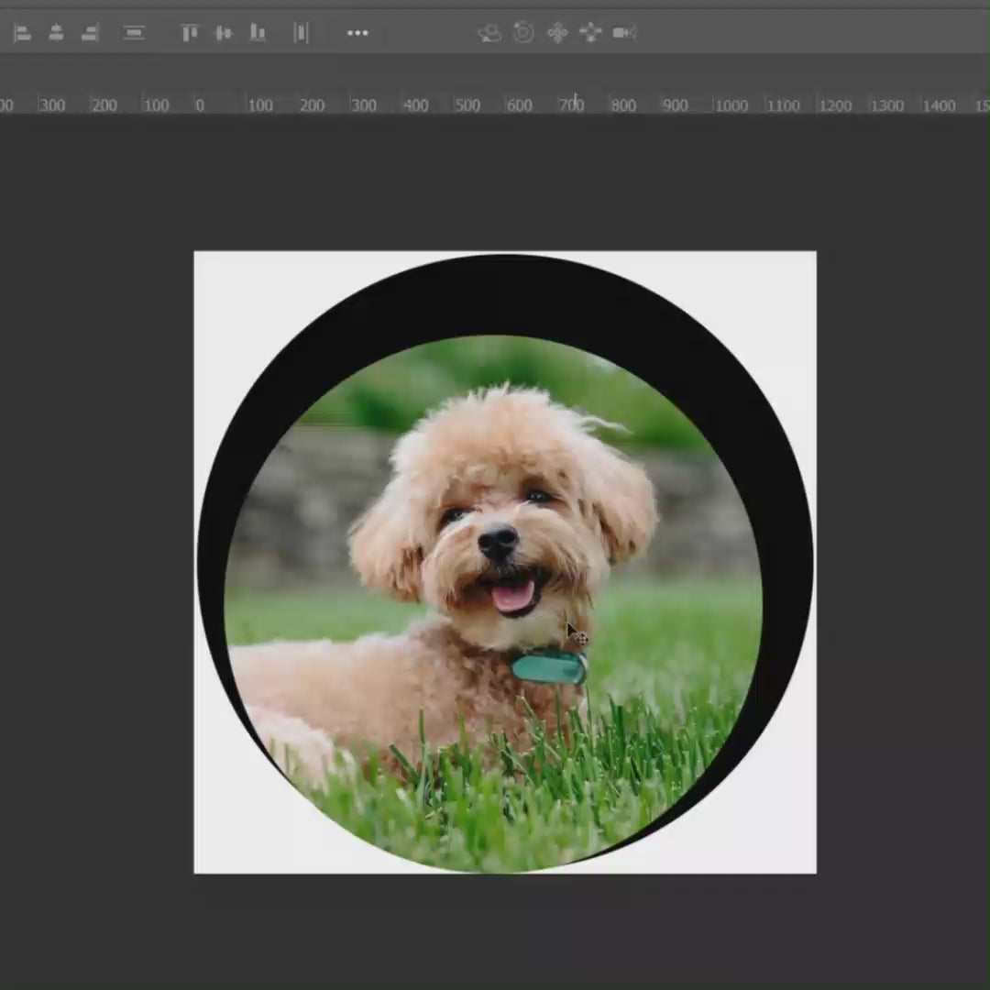Click Align horizontal centers icon
Screen dimensions: 990x990
click(56, 33)
